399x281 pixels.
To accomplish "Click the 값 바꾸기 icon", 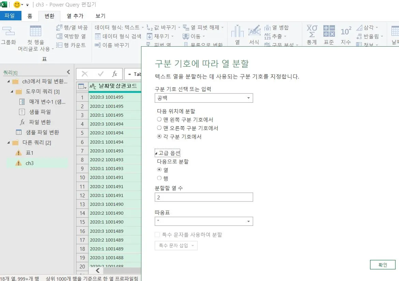I will [x=150, y=28].
